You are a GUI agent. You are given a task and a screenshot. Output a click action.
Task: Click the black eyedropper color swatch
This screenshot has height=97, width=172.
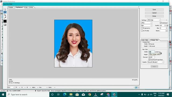click(x=5, y=21)
